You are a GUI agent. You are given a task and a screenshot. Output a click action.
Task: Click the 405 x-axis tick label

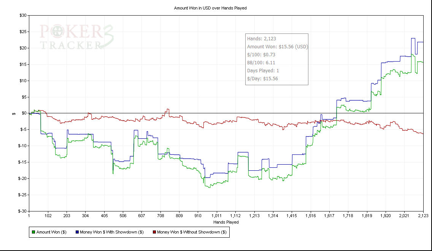104,216
